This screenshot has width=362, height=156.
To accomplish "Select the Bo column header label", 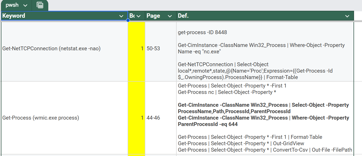I will (132, 16).
